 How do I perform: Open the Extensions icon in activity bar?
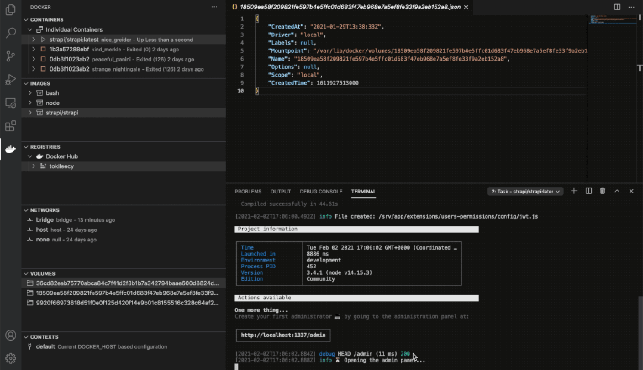pyautogui.click(x=10, y=126)
